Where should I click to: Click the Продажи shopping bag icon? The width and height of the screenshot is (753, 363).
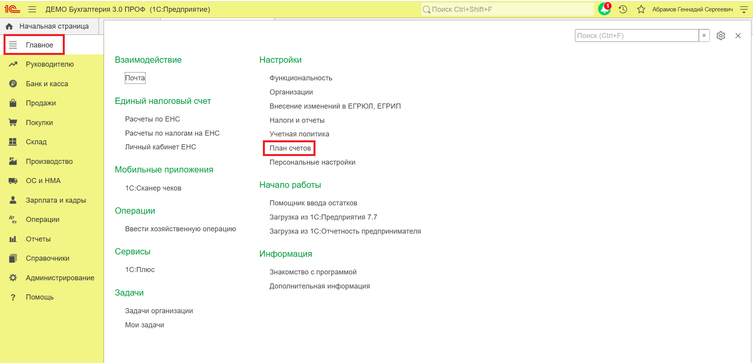click(13, 103)
